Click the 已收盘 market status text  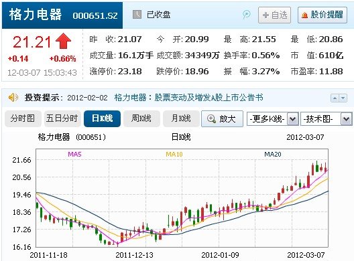[158, 15]
